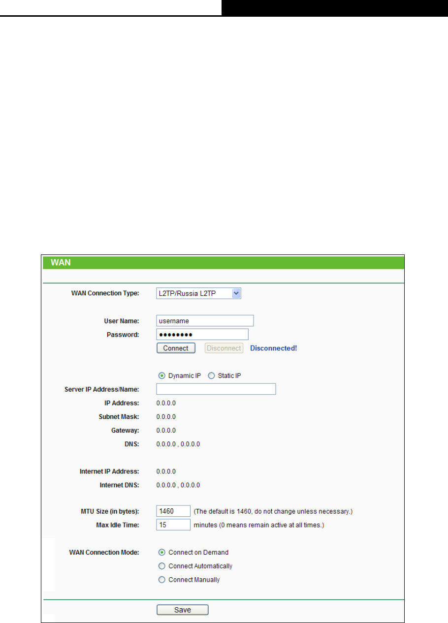Click the User Name input field
Image resolution: width=448 pixels, height=623 pixels.
205,321
